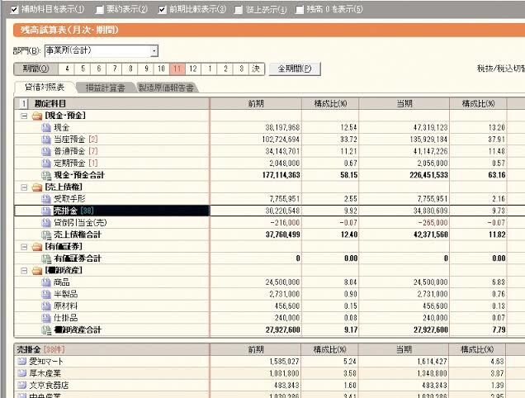Switch to the 損益計算書 tab

[x=105, y=88]
